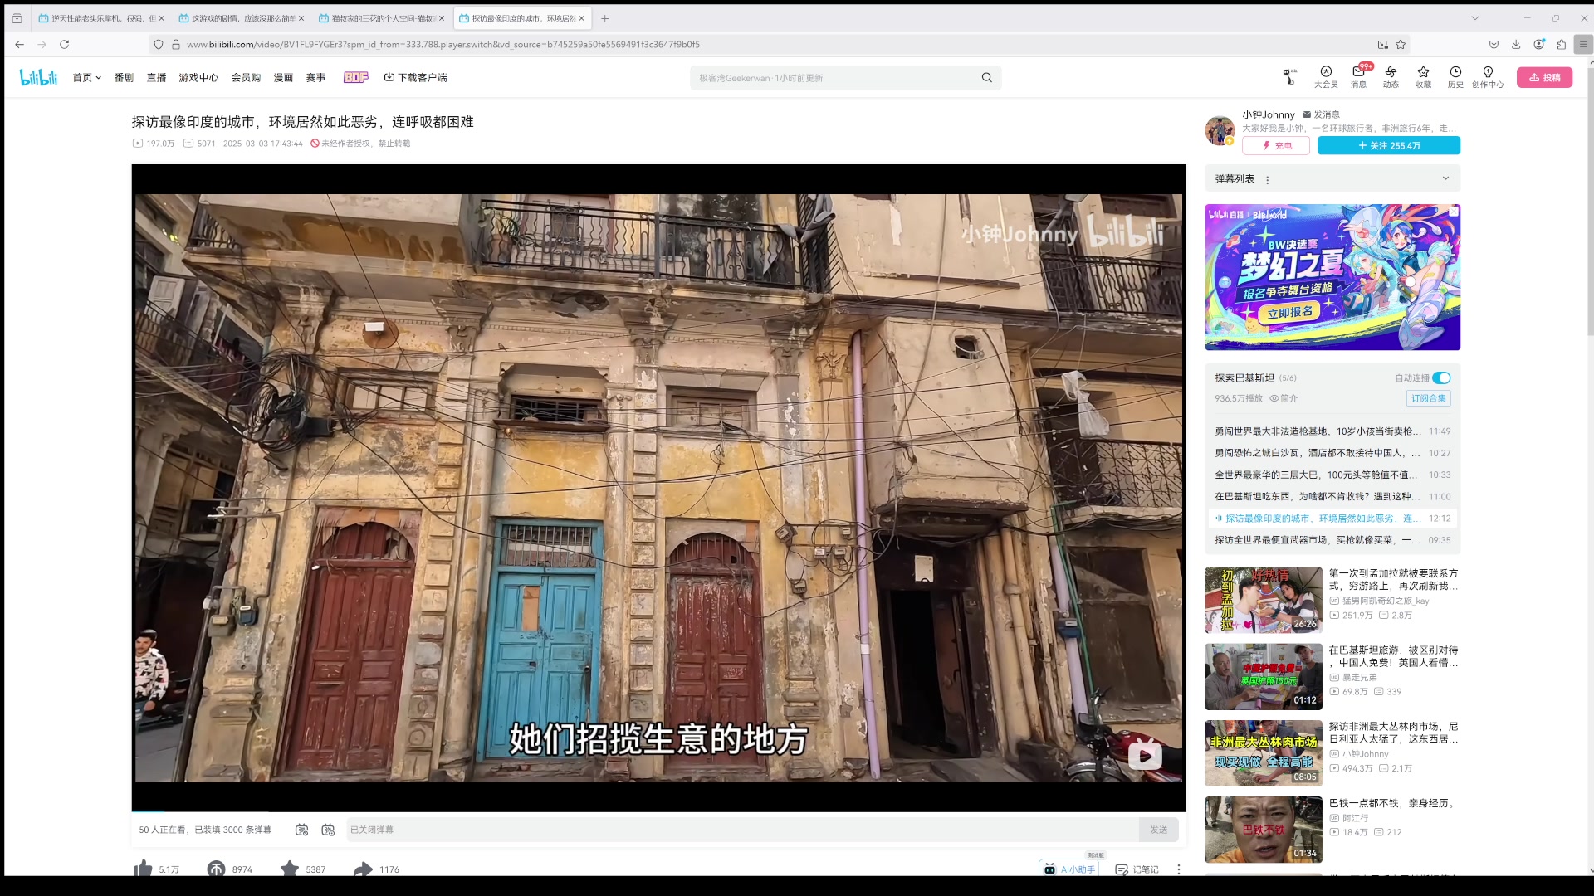This screenshot has width=1594, height=896.
Task: Bookmark this page with star icon
Action: [x=1401, y=44]
